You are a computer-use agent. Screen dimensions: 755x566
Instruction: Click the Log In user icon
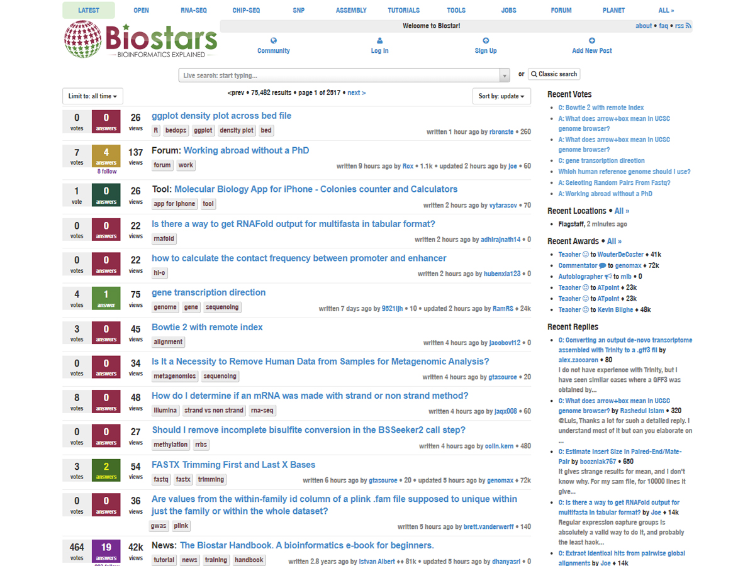[379, 42]
